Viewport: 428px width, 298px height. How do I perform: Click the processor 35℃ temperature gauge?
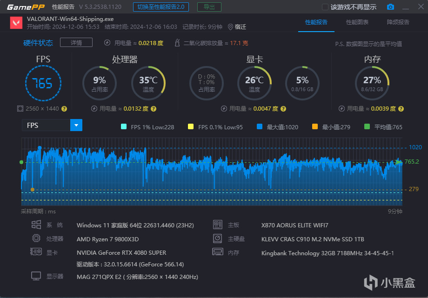click(148, 83)
